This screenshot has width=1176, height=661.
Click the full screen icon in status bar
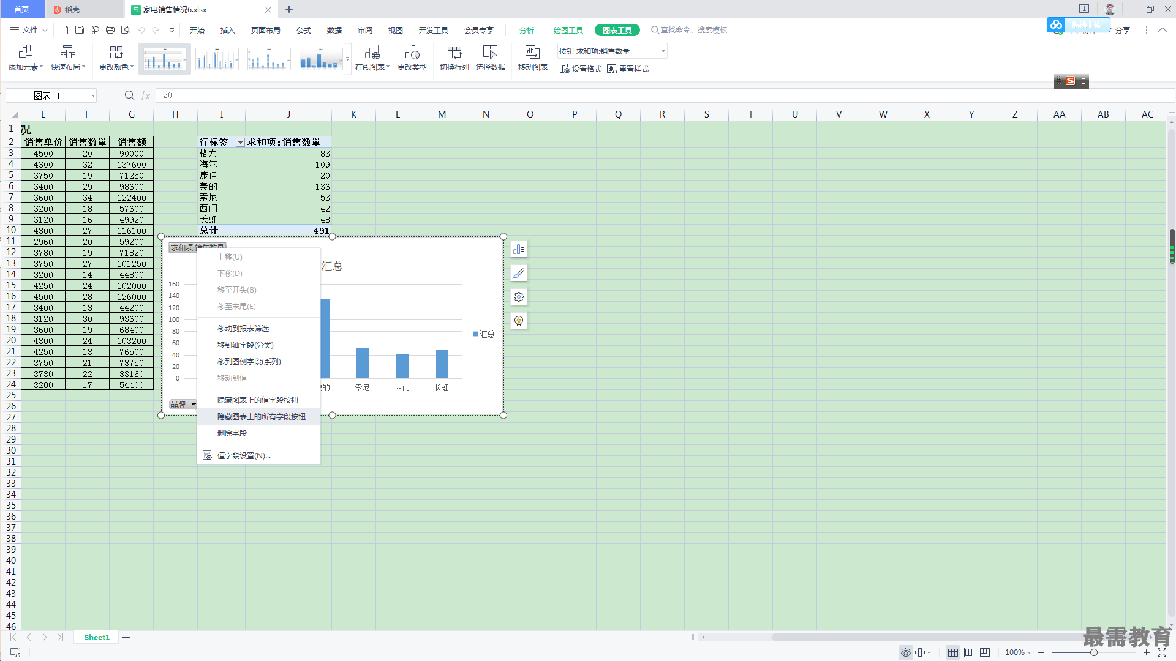point(1162,652)
